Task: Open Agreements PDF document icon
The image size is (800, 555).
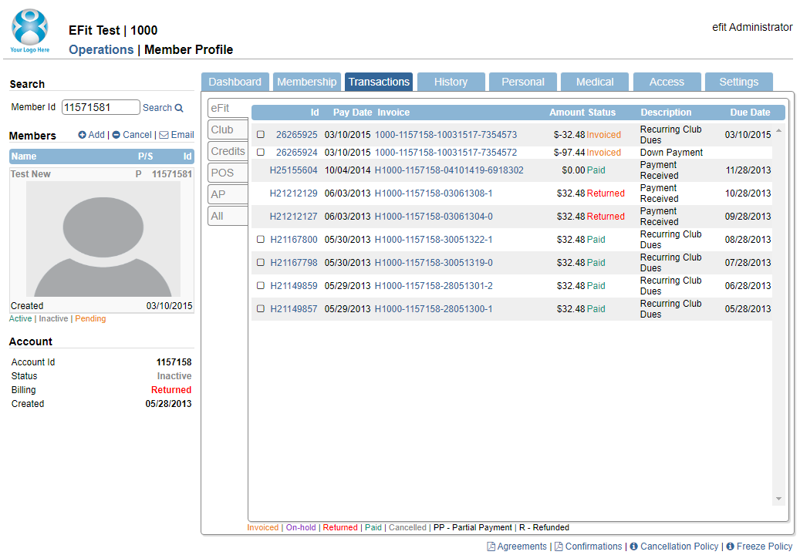Action: click(x=491, y=547)
